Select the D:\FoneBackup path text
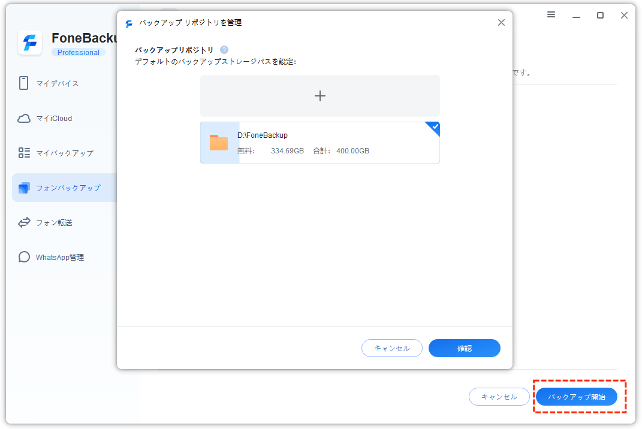Viewport: 642px width, 429px height. tap(263, 135)
